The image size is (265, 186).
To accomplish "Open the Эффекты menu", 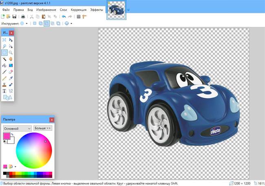I will coord(97,10).
